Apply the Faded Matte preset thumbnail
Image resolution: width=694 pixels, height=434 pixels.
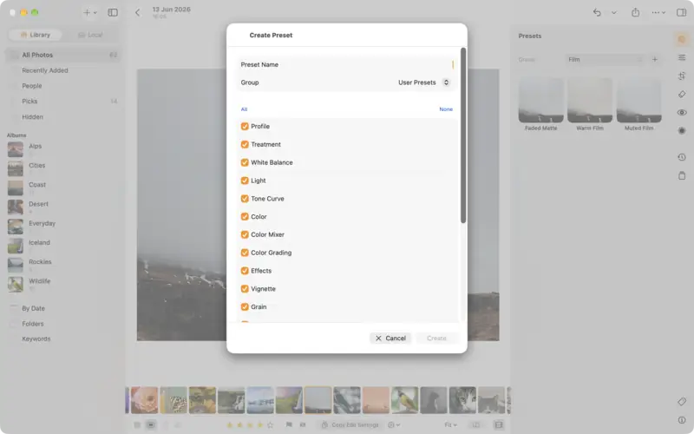[540, 101]
